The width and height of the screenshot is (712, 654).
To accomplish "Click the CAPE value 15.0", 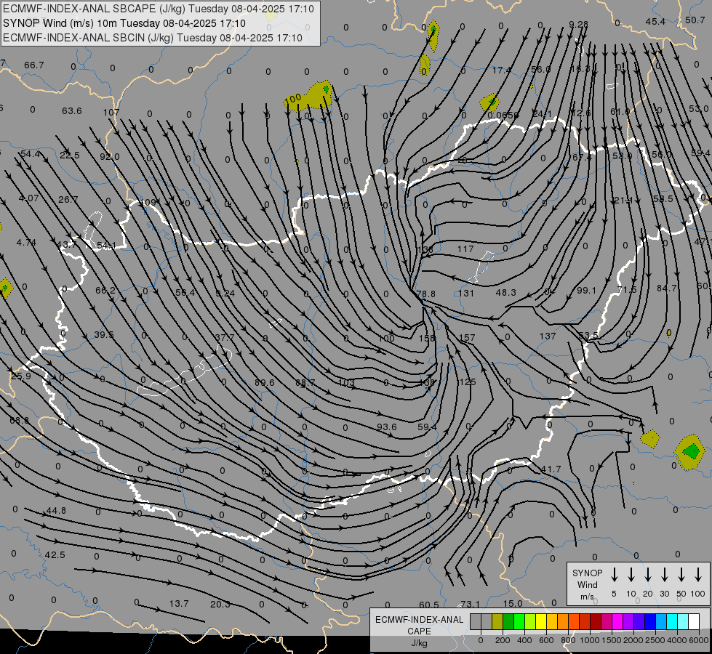I will pos(513,603).
